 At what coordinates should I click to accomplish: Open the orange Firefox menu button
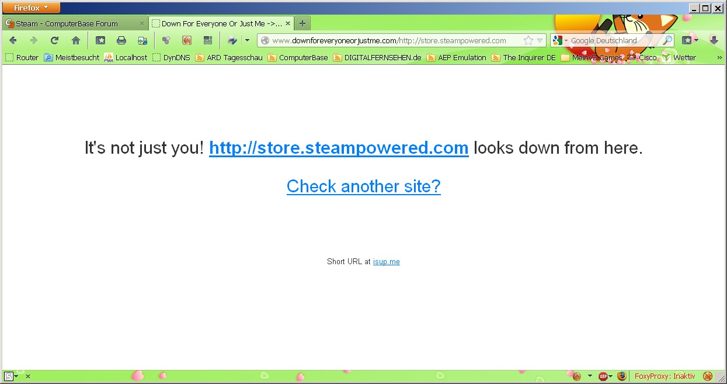(x=32, y=8)
